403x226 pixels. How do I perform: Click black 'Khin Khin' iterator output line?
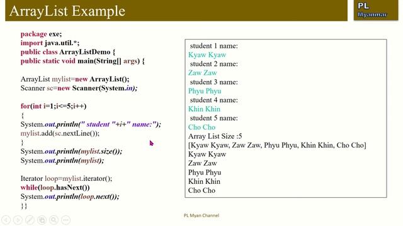(x=204, y=181)
